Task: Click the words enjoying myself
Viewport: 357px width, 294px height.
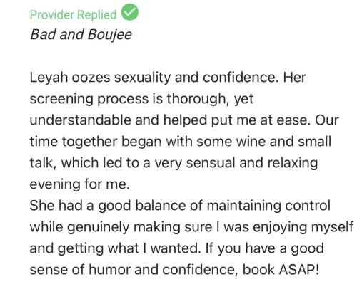Action: (x=303, y=227)
